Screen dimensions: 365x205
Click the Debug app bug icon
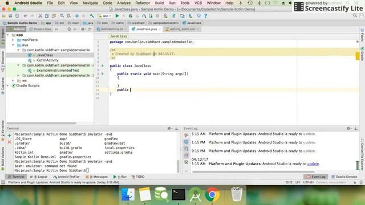click(131, 16)
